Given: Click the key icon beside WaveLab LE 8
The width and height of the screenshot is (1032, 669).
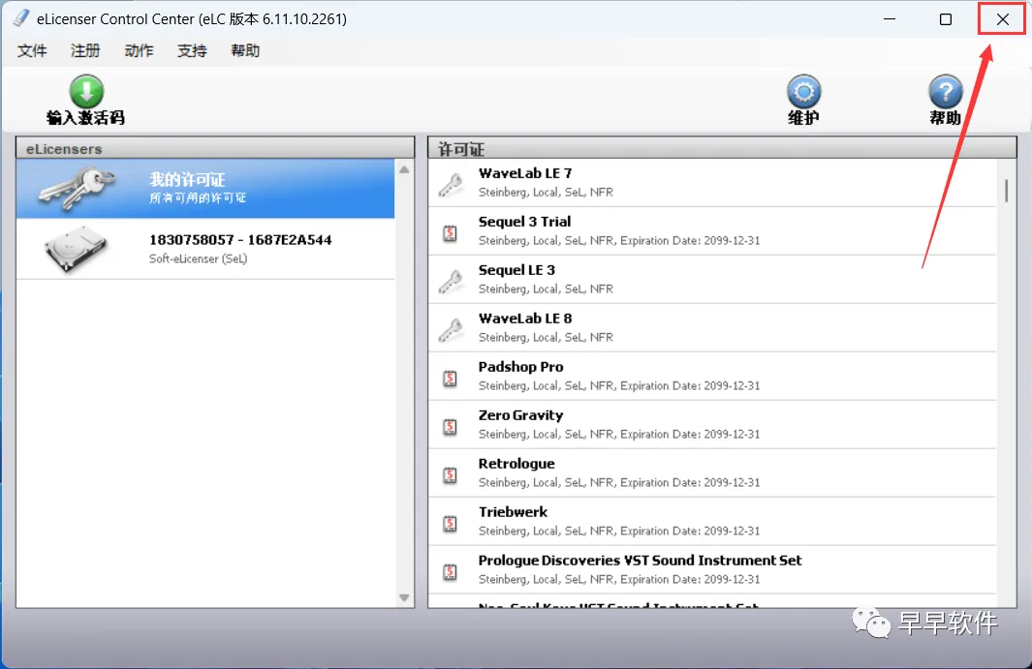Looking at the screenshot, I should [451, 329].
